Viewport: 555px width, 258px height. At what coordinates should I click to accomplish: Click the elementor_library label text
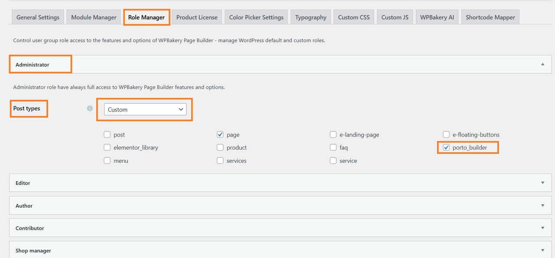click(136, 147)
